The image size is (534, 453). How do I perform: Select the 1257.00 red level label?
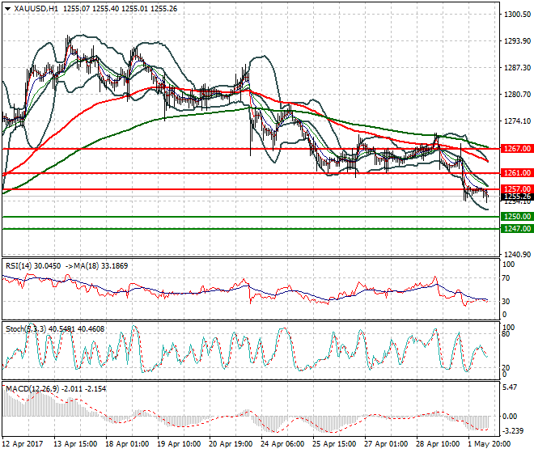(x=517, y=189)
